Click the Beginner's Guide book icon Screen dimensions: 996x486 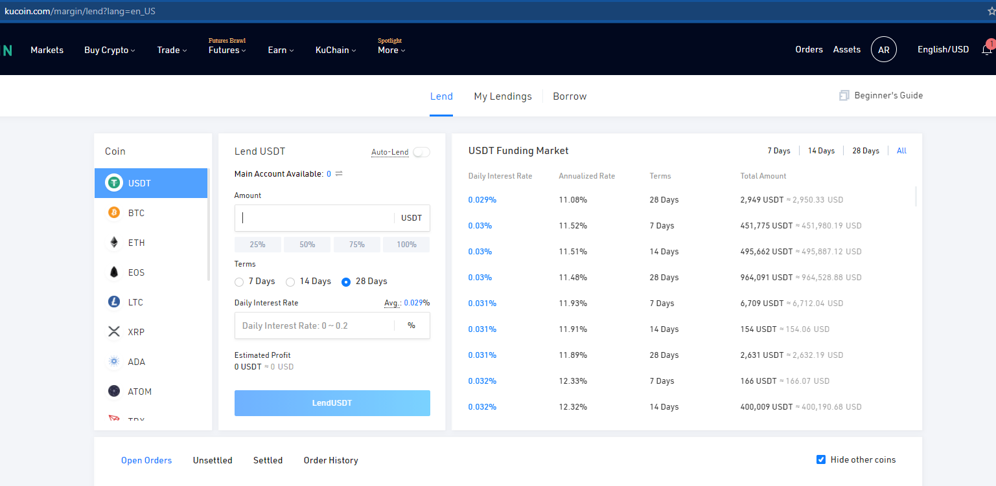(844, 95)
